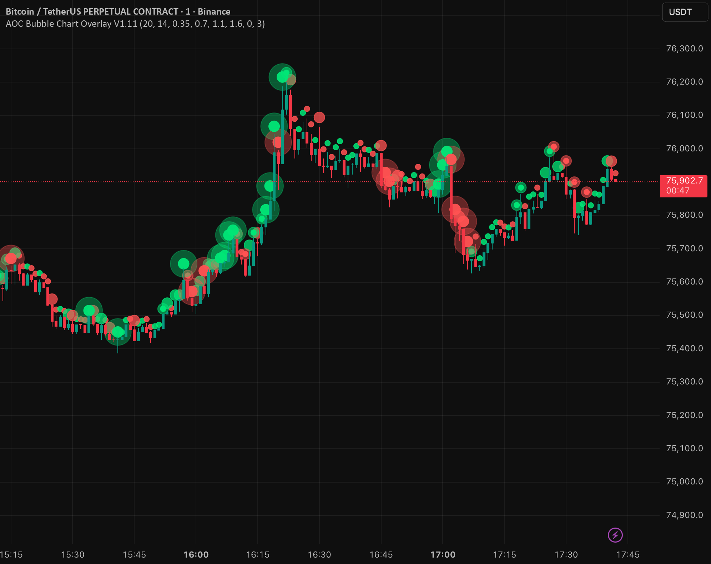
Task: Click the 74,900.0 price axis label
Action: (x=685, y=515)
